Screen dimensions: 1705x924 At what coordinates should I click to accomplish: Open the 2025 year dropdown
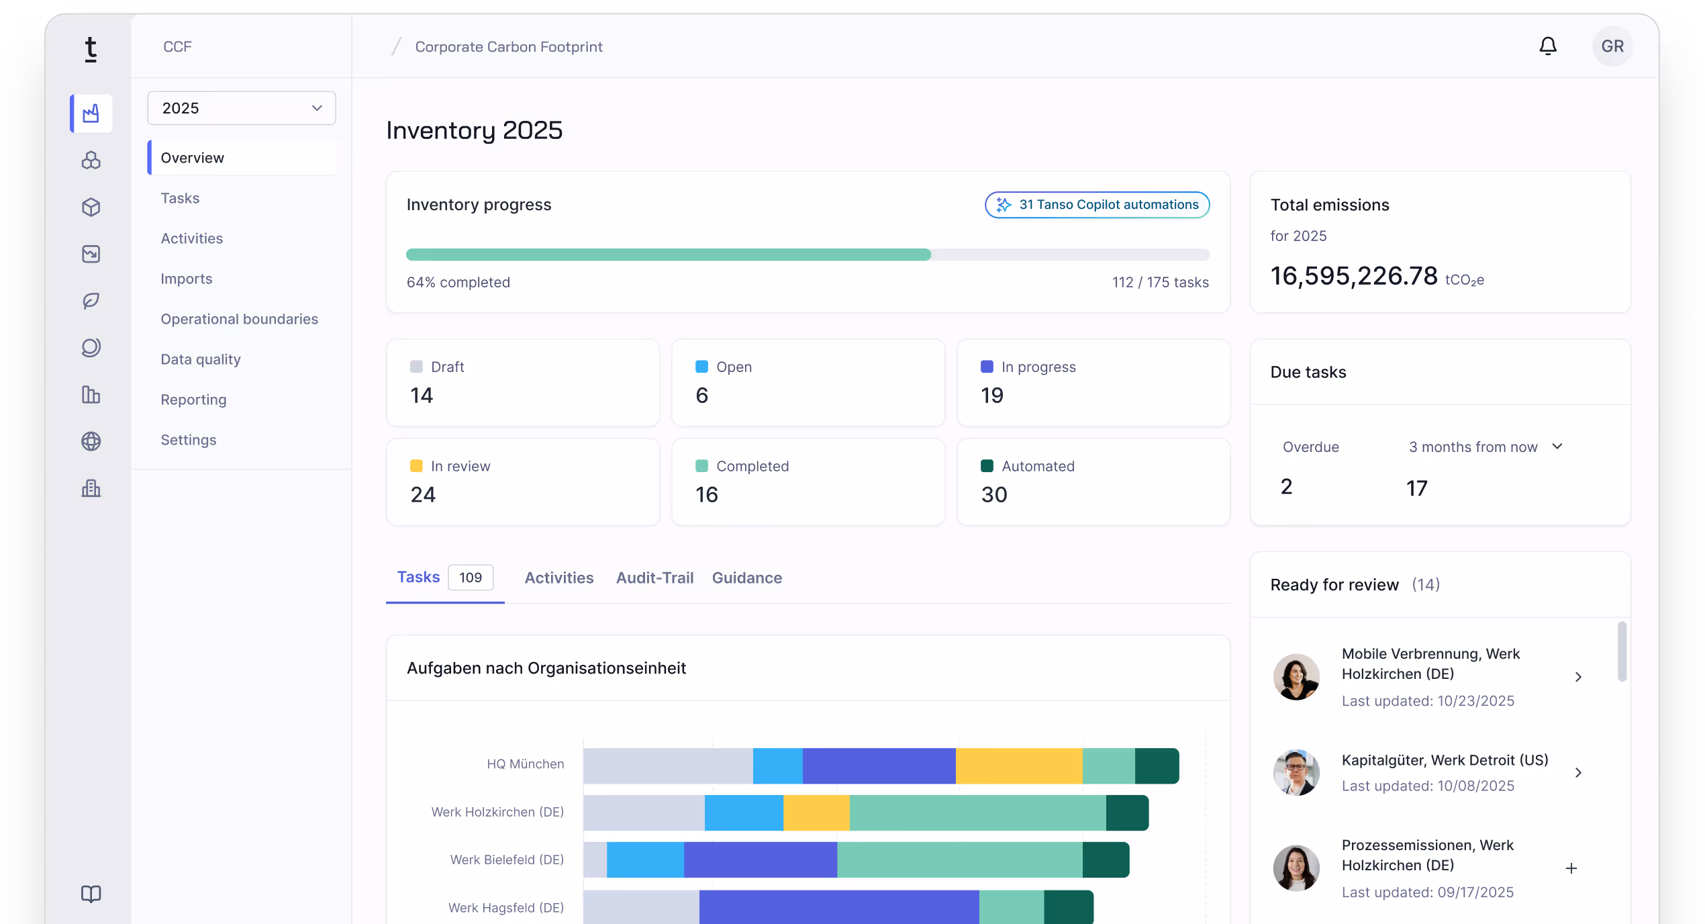[242, 108]
